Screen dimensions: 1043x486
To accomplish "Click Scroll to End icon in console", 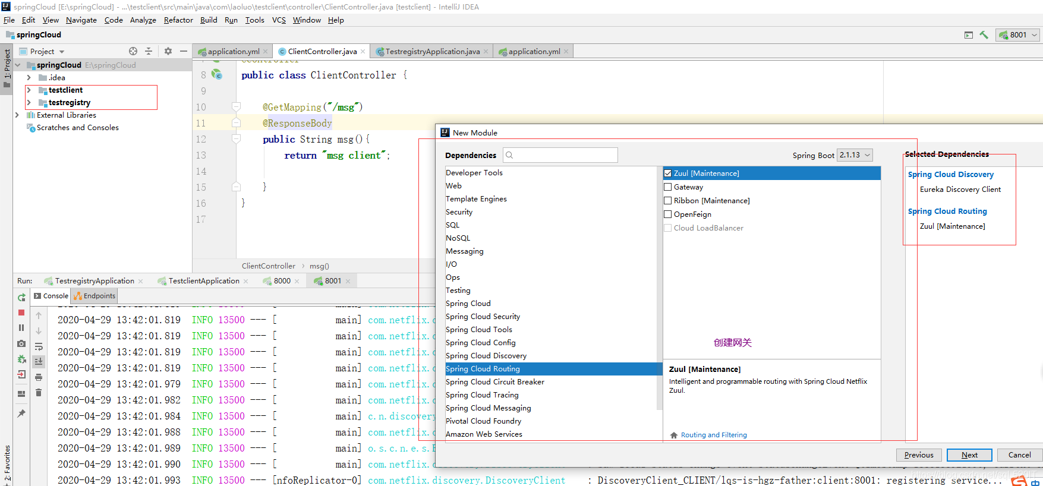I will pos(39,361).
